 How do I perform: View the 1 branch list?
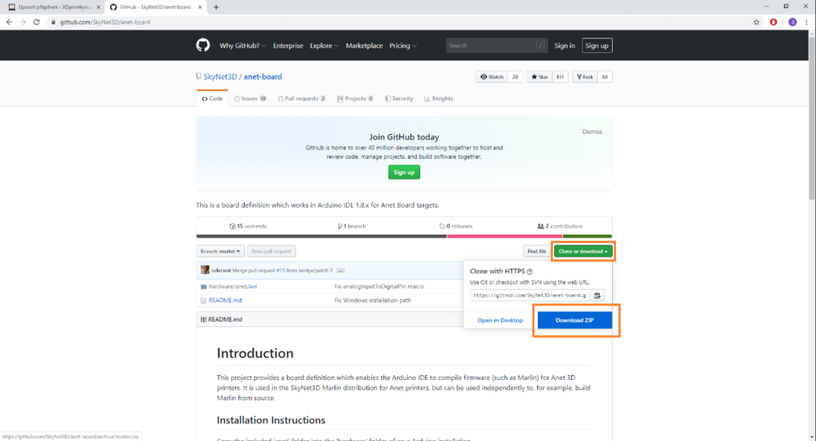click(x=352, y=227)
